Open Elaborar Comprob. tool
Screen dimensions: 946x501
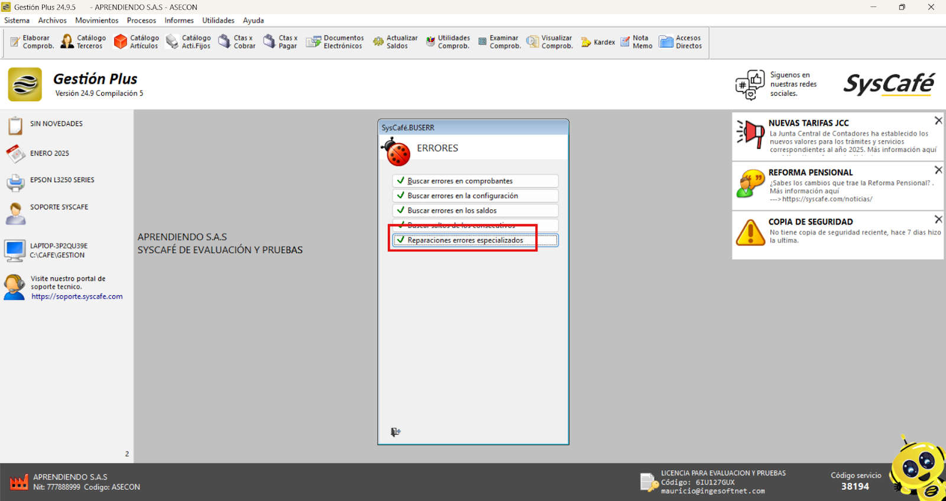[32, 42]
